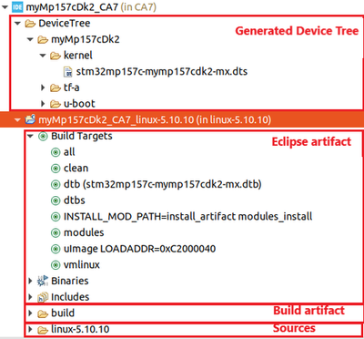Screen dimensions: 364x339
Task: Select the 'modules' build target
Action: click(84, 232)
